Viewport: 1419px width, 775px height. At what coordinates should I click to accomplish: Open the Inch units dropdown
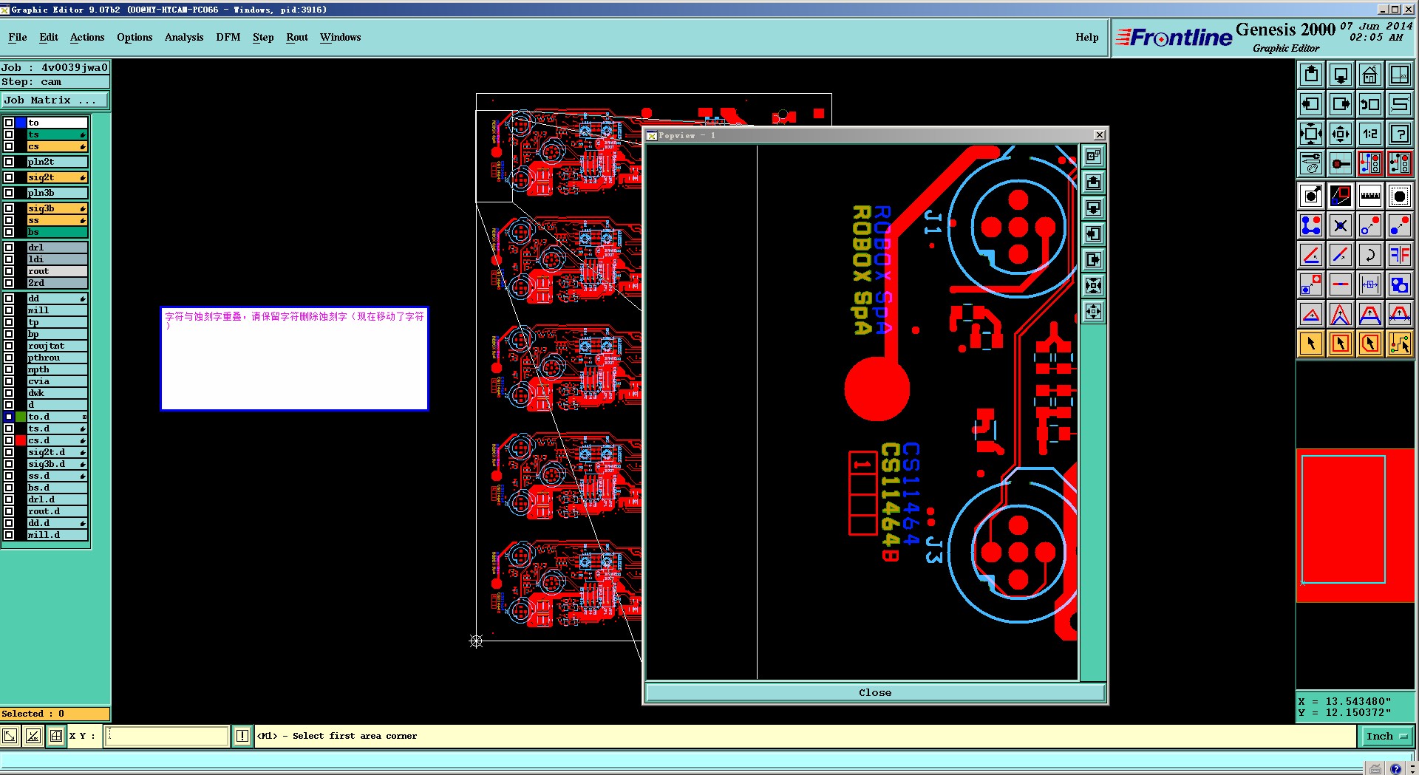pyautogui.click(x=1386, y=736)
